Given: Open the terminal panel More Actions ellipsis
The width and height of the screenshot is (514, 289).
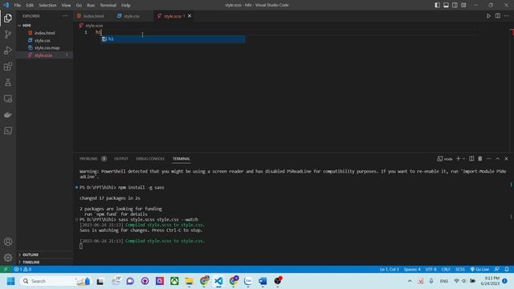Looking at the screenshot, I should click(489, 159).
